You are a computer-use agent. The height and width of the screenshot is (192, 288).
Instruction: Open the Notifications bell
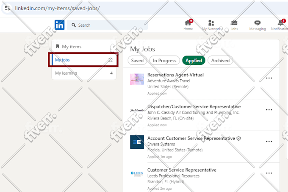click(280, 23)
